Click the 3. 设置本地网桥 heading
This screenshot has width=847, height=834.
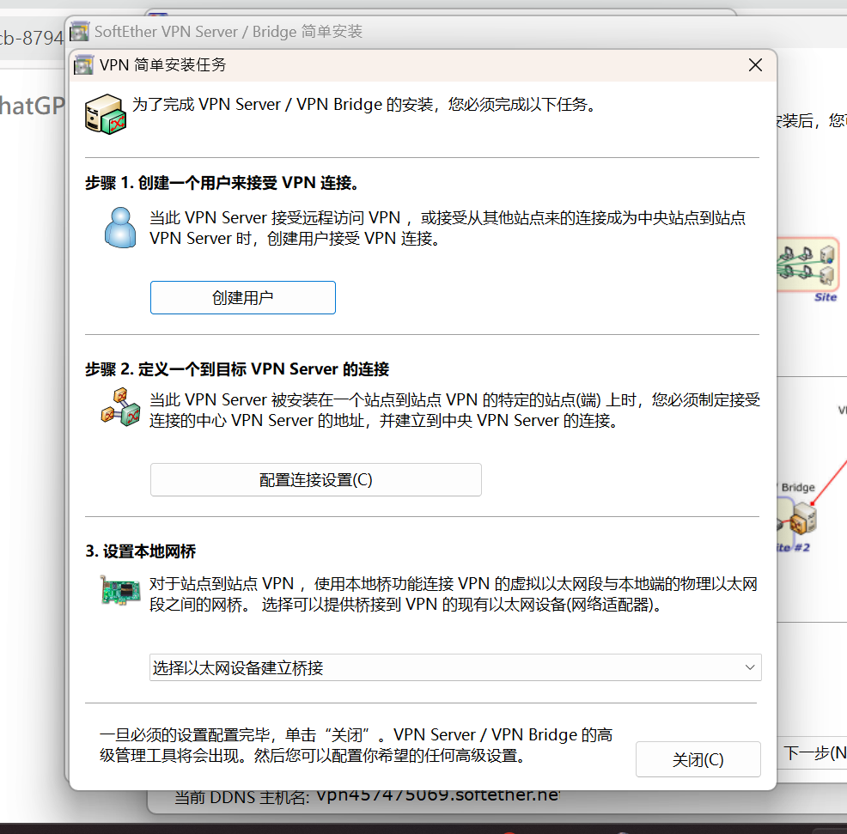click(x=140, y=551)
